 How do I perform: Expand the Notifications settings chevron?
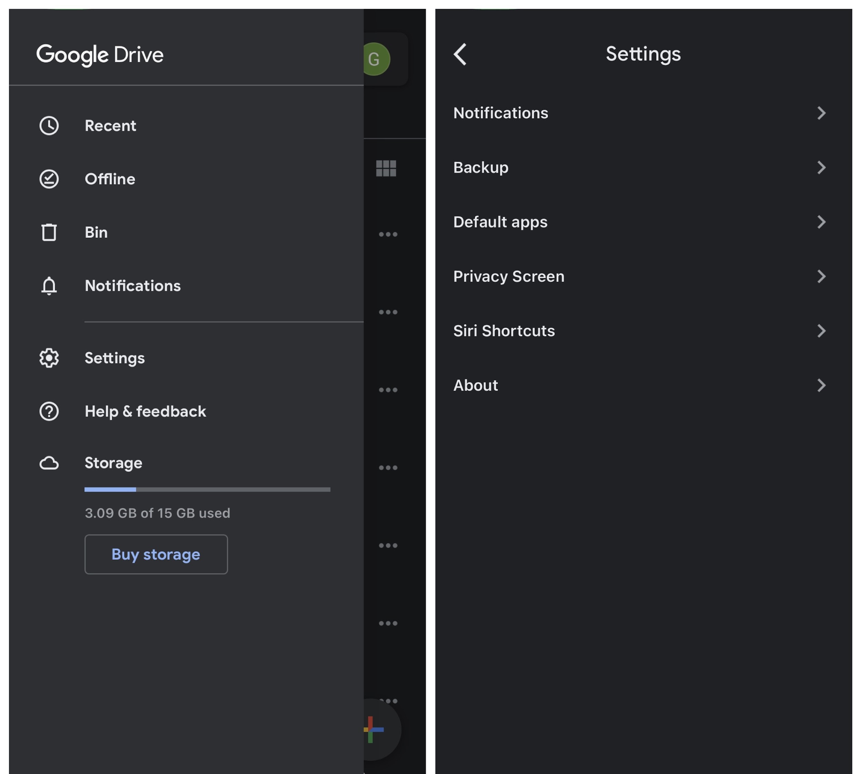coord(821,113)
